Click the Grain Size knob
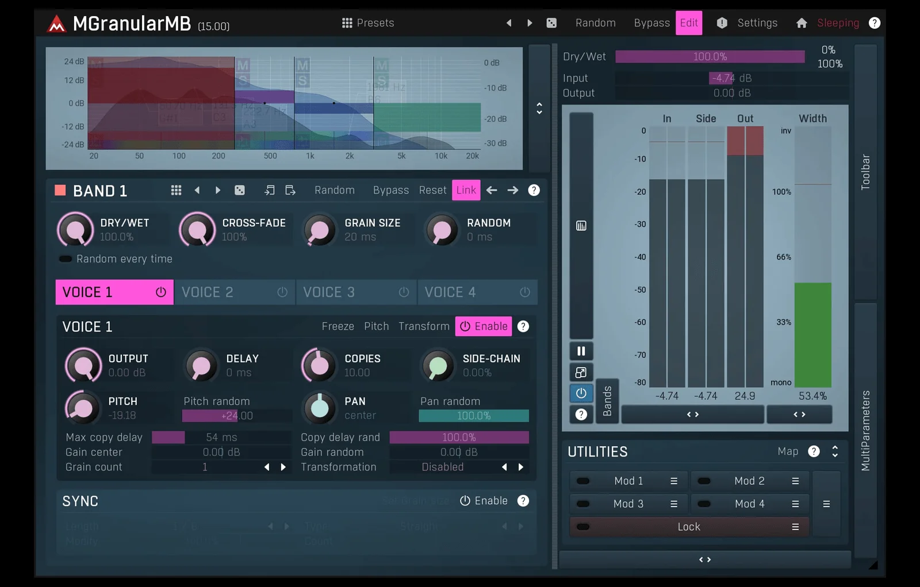 pos(319,230)
